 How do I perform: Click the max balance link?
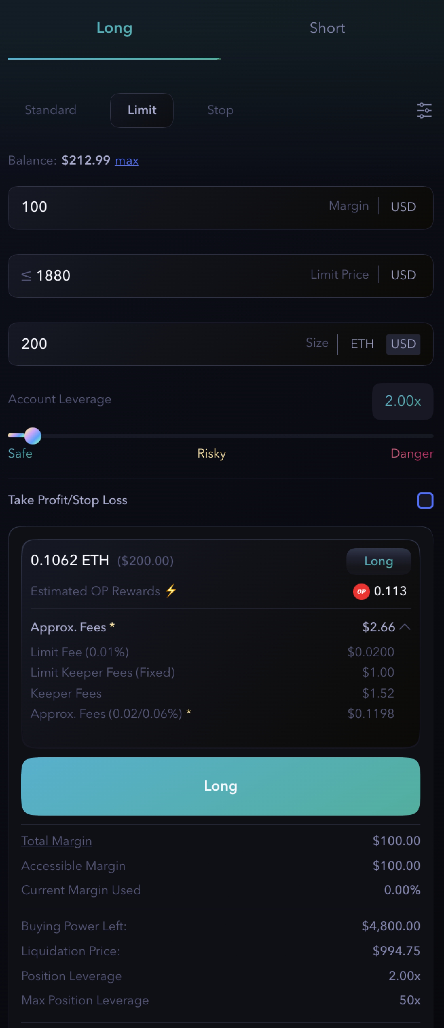[x=127, y=160]
